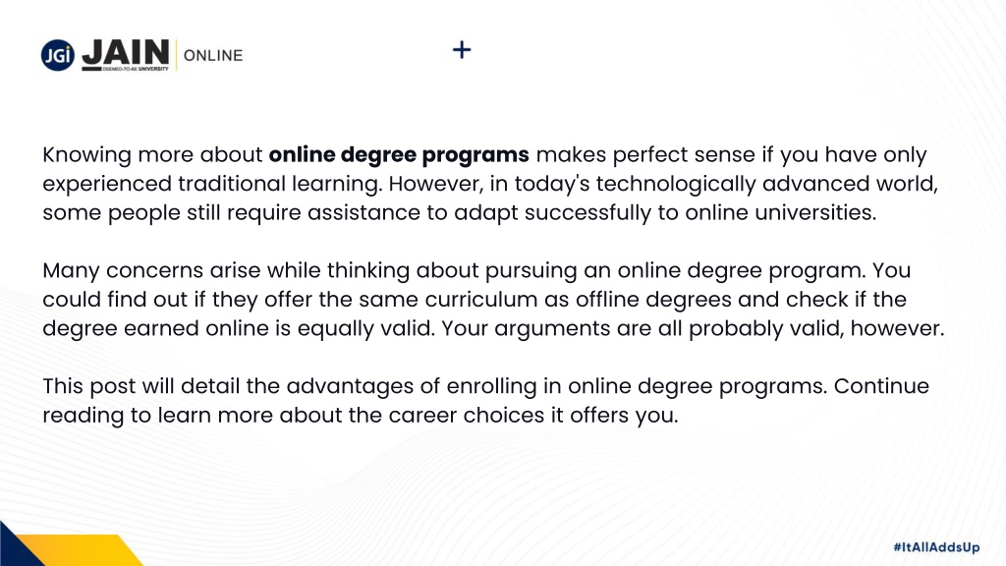1006x566 pixels.
Task: Click the yellow divider line near JAIN
Action: point(177,55)
